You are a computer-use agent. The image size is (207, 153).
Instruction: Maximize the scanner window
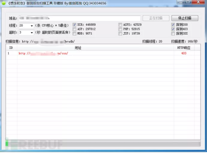tap(188, 2)
